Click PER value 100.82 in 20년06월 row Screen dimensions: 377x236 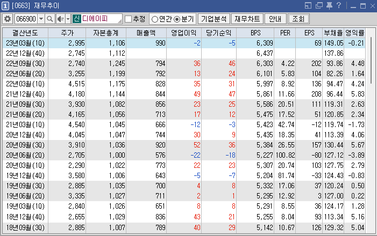point(285,155)
